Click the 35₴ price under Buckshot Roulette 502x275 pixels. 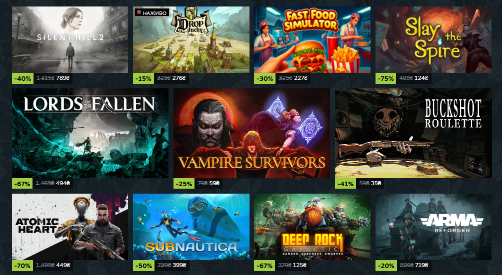pos(376,183)
